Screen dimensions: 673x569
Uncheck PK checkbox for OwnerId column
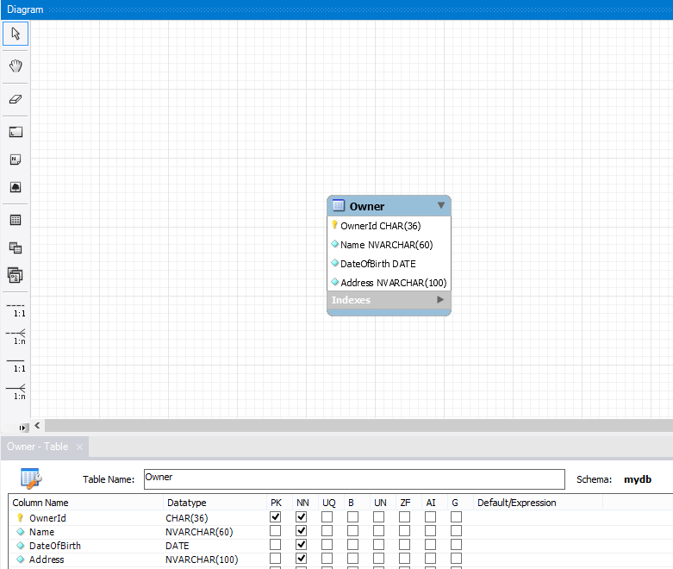click(x=275, y=517)
